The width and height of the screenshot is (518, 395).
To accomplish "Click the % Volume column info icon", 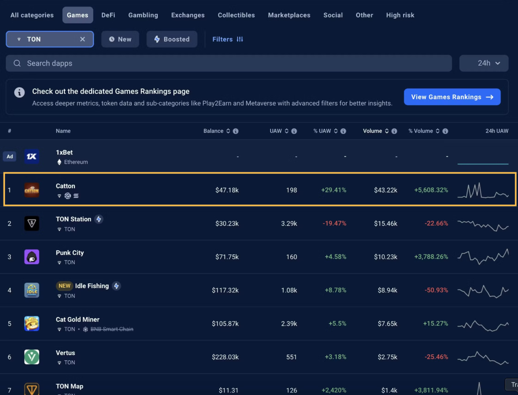I will [x=445, y=131].
